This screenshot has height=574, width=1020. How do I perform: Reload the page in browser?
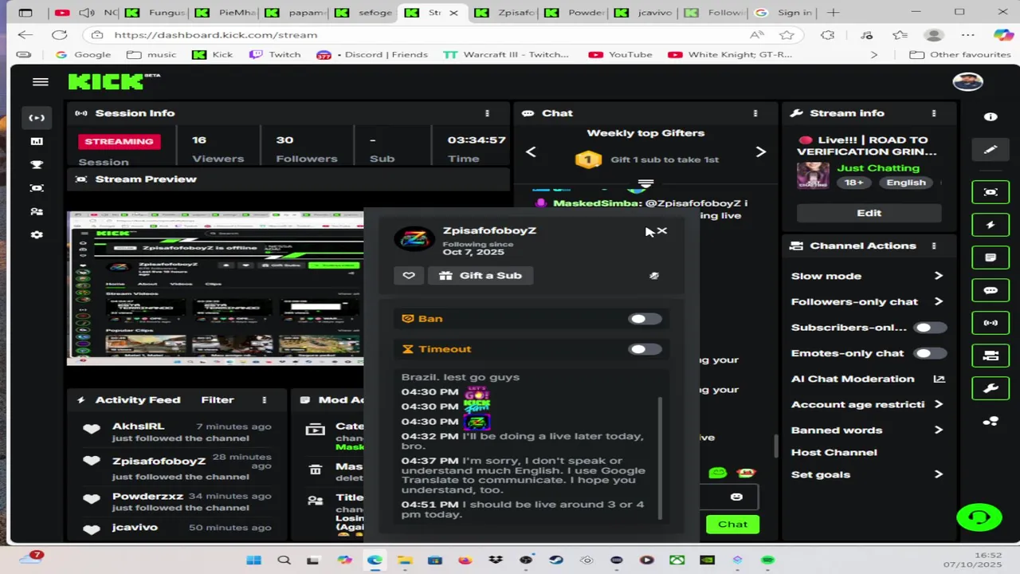[59, 35]
